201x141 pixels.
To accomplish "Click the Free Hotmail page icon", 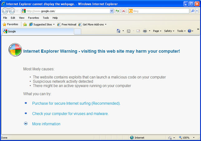I will (59, 24).
